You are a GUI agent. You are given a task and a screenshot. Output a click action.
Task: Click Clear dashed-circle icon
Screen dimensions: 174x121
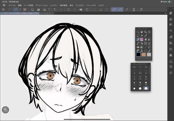68,9
